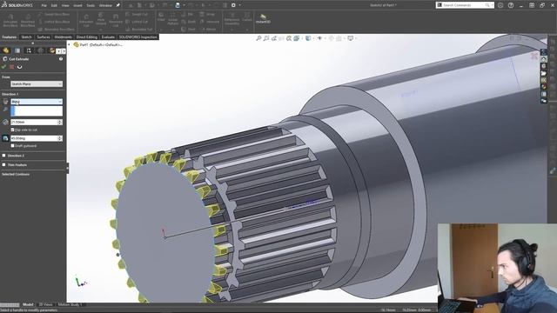Image resolution: width=557 pixels, height=313 pixels.
Task: Click Linear Pattern tool in ribbon
Action: pyautogui.click(x=172, y=18)
